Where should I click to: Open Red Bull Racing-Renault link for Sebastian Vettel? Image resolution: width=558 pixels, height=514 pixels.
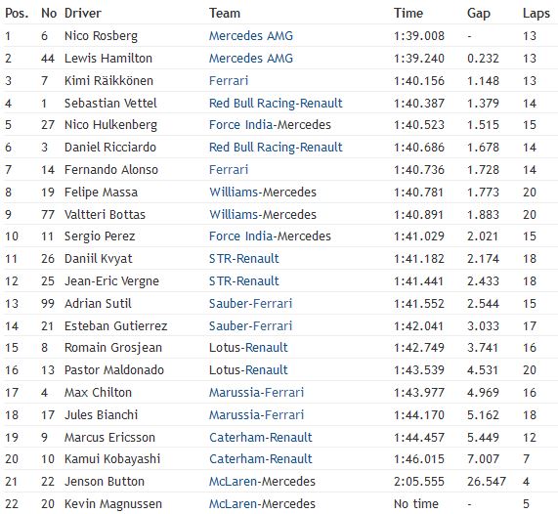coord(276,104)
